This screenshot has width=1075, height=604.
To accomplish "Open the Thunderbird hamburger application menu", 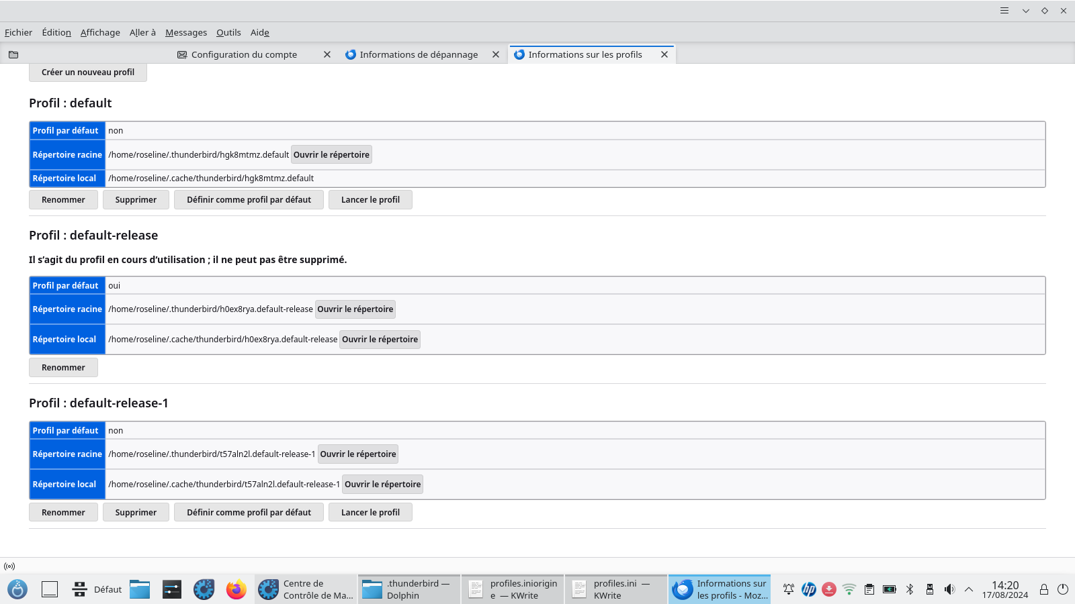I will [x=1004, y=11].
